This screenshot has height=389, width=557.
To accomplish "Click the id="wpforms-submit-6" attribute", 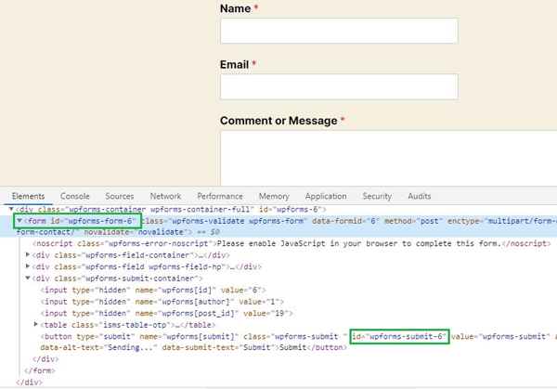I will [399, 336].
